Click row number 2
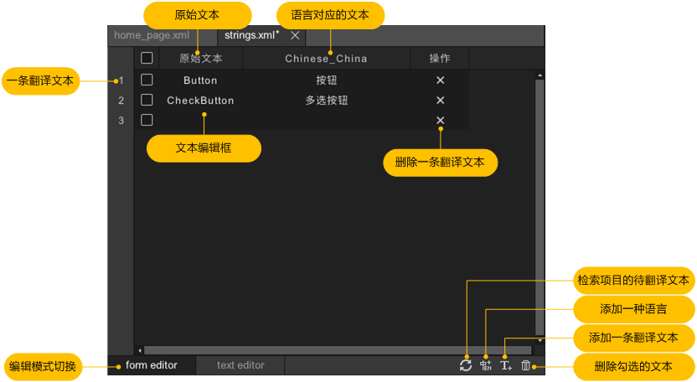 (121, 101)
